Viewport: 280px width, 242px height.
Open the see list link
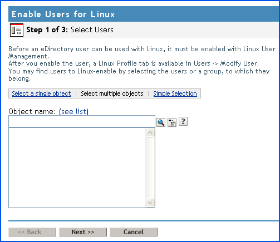point(73,111)
